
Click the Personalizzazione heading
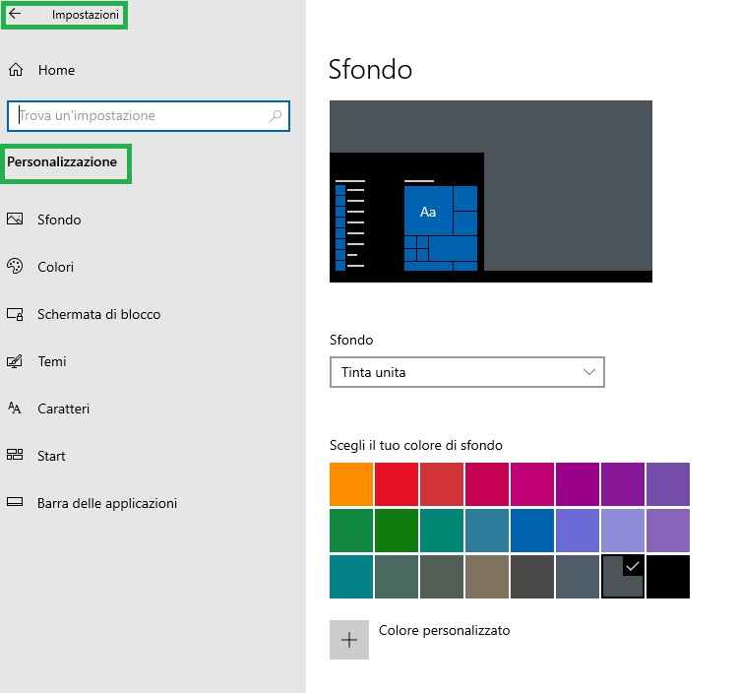click(x=62, y=162)
